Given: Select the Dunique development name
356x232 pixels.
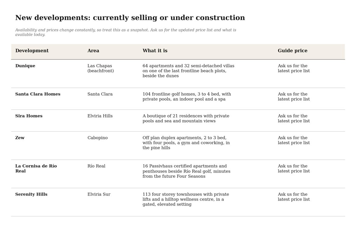Looking at the screenshot, I should [x=25, y=66].
